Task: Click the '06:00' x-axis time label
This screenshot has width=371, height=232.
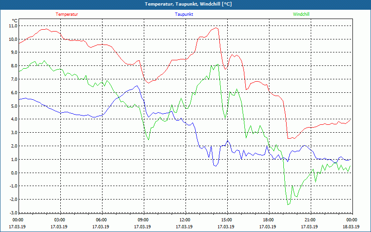Action: pos(101,220)
